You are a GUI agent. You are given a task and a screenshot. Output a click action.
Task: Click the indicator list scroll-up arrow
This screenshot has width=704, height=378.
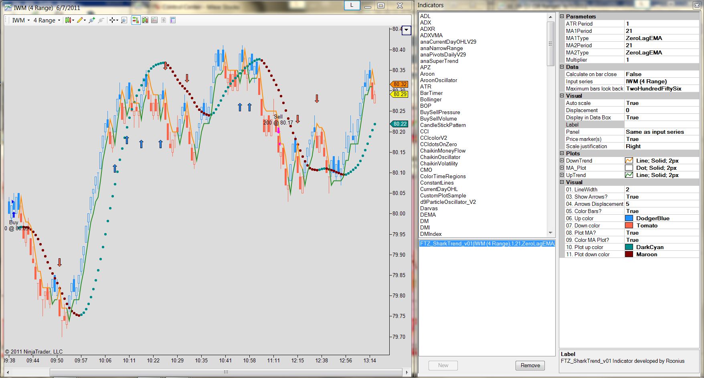pyautogui.click(x=550, y=17)
